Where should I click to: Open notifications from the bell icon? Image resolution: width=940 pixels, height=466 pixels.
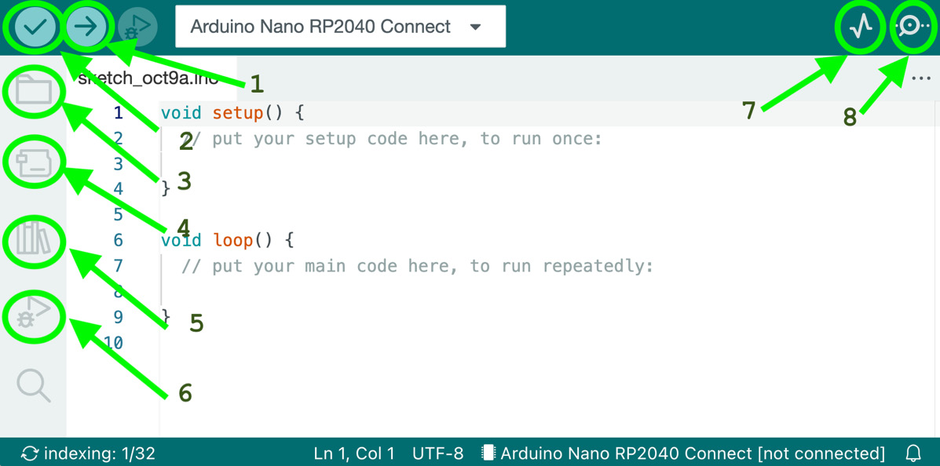click(913, 452)
